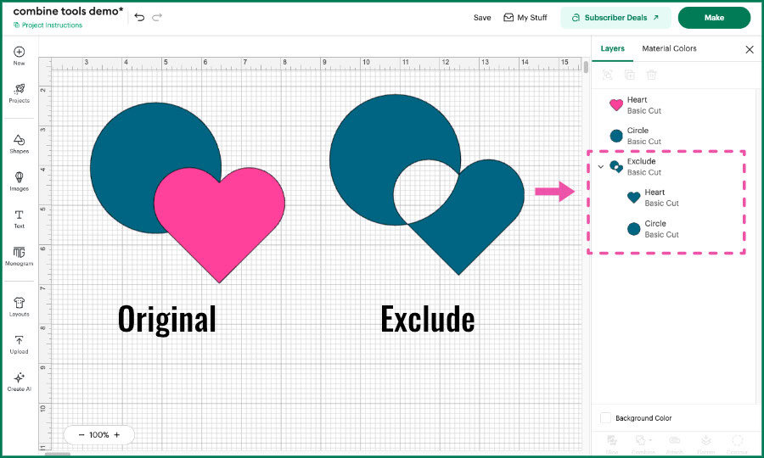Zoom out with the minus button

81,434
